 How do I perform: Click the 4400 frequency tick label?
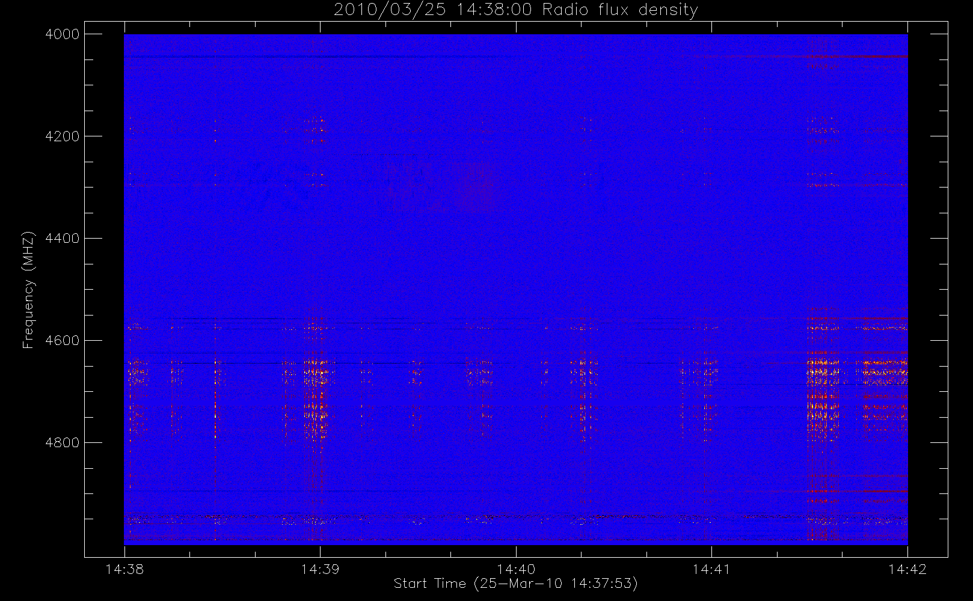pos(63,239)
